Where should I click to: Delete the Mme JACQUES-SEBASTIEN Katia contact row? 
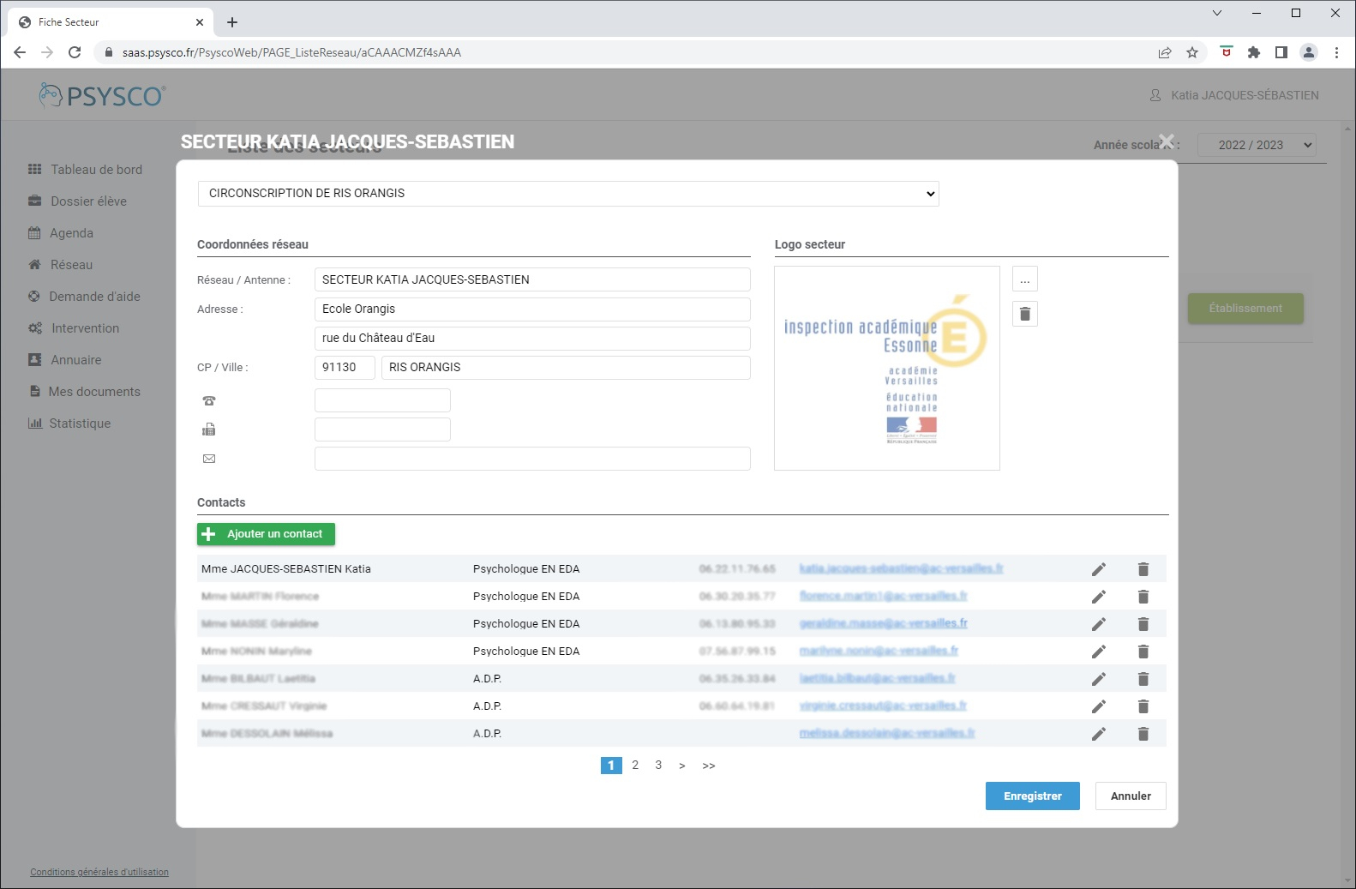(1143, 569)
